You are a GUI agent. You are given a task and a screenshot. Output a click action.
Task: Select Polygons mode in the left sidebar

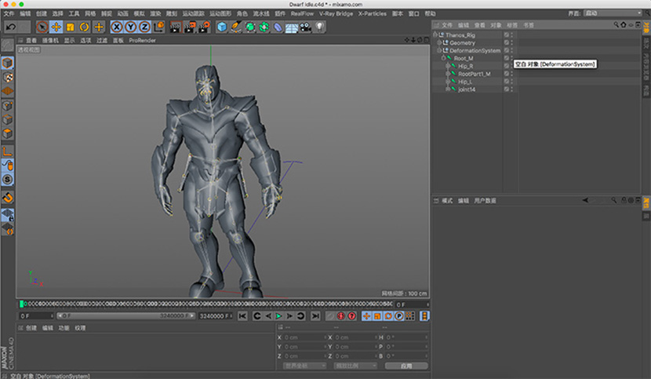coord(8,133)
